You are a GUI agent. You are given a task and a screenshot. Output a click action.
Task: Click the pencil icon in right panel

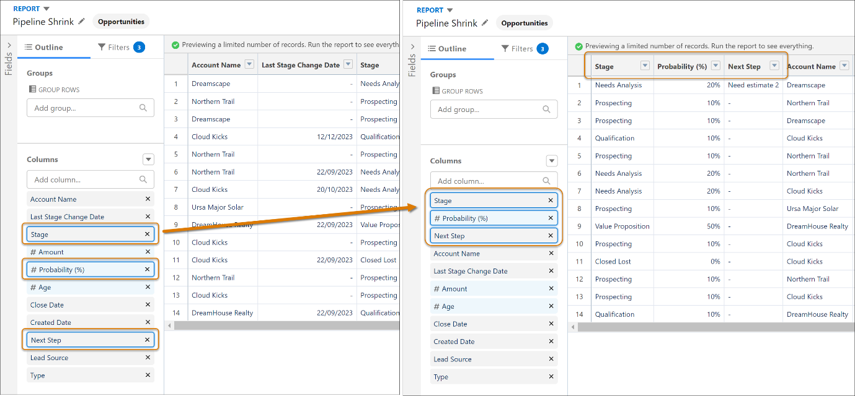485,23
